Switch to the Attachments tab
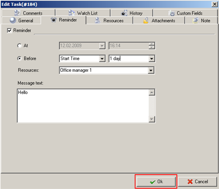This screenshot has height=189, width=219. (x=159, y=21)
